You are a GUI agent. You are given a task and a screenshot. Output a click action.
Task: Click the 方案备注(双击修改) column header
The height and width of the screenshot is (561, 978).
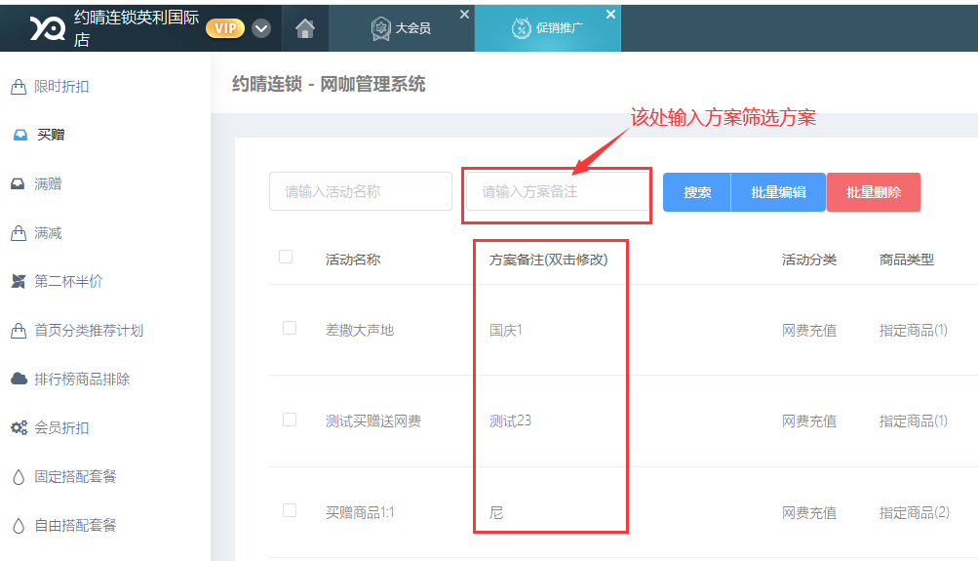[x=548, y=260]
